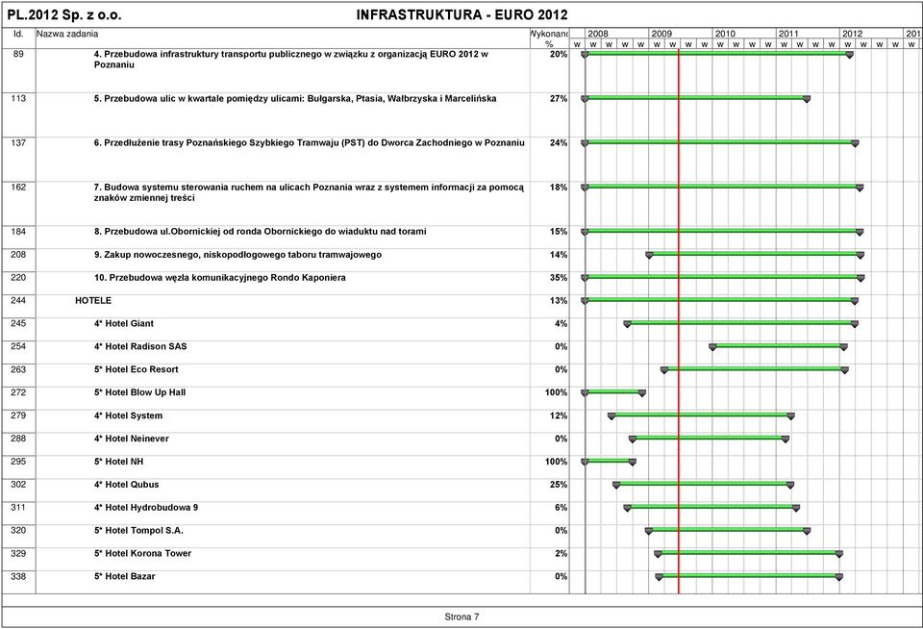
Task: Click the Gantt bar for Hotel Radison SAS
Action: coord(778,346)
